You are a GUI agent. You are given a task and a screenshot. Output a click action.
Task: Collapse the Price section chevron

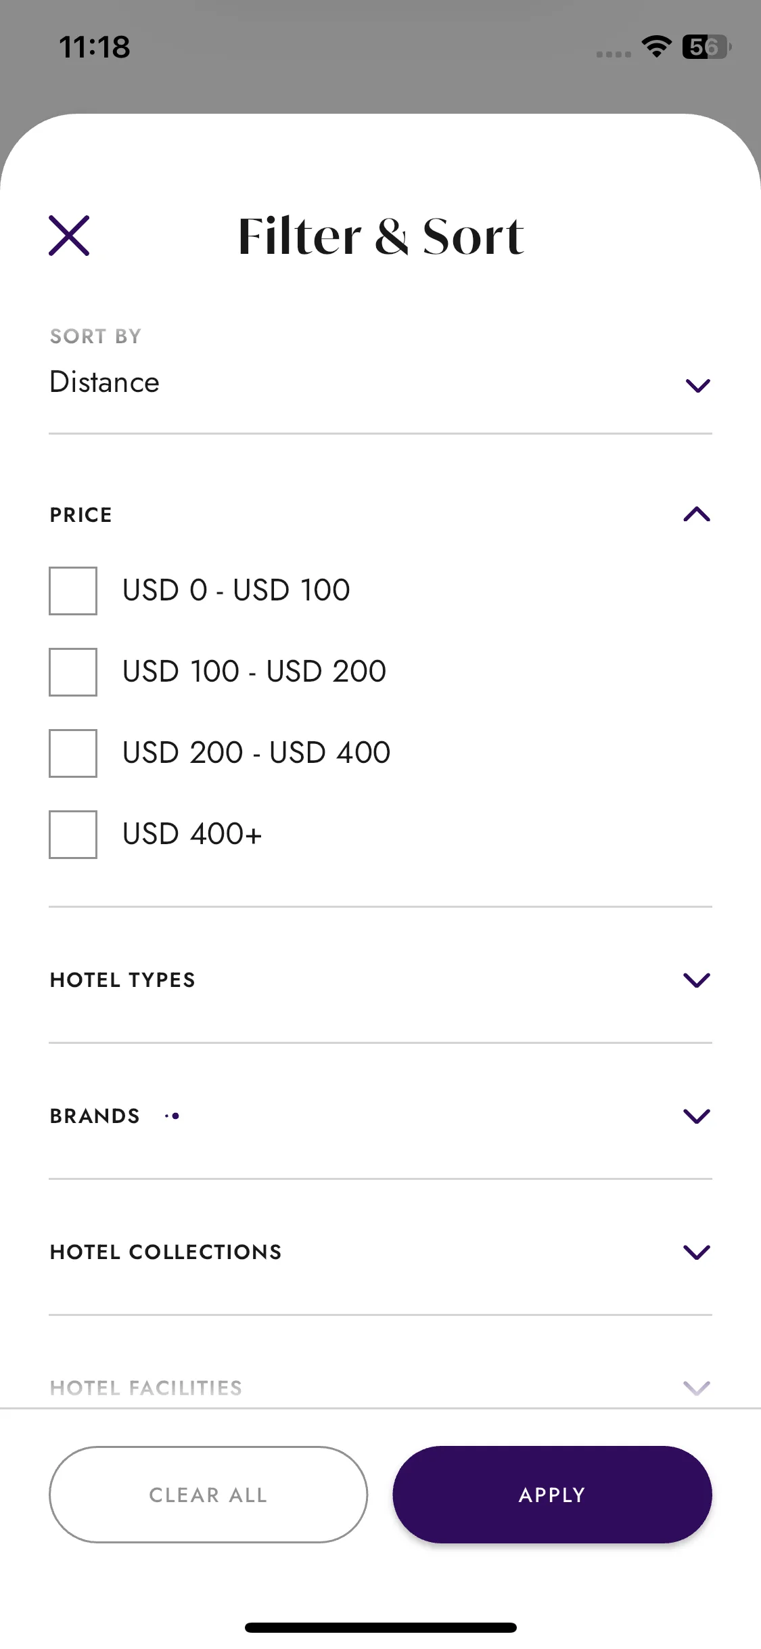pyautogui.click(x=697, y=514)
